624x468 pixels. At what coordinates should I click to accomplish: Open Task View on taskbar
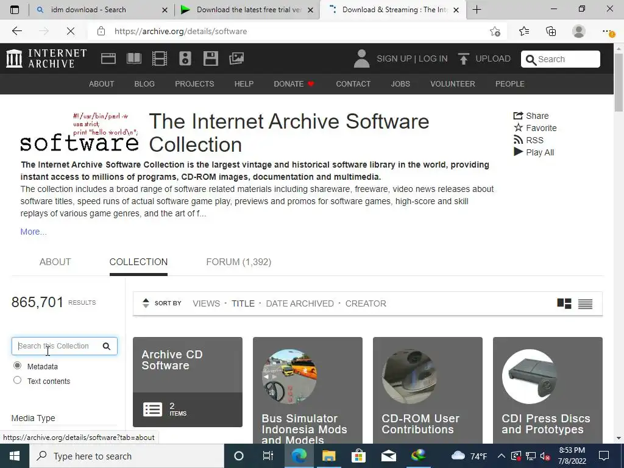click(x=268, y=456)
